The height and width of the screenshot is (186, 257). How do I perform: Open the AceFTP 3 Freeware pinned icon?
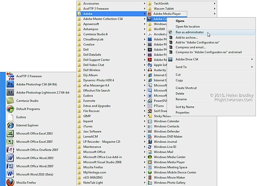click(x=10, y=76)
